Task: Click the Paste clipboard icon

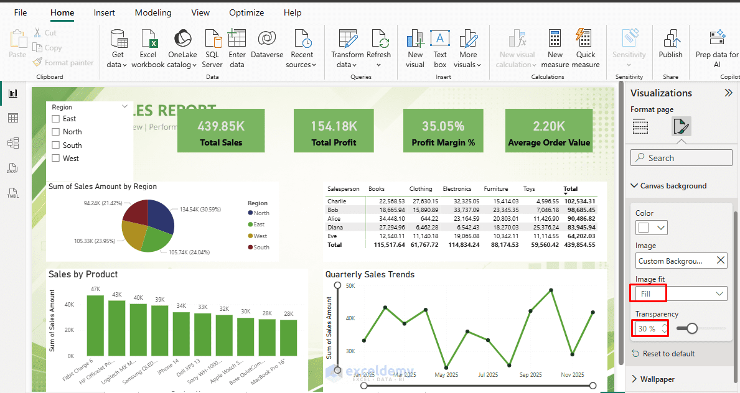Action: tap(18, 39)
